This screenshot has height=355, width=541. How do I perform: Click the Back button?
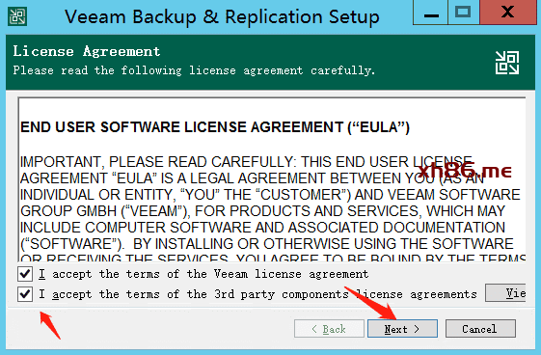(329, 328)
